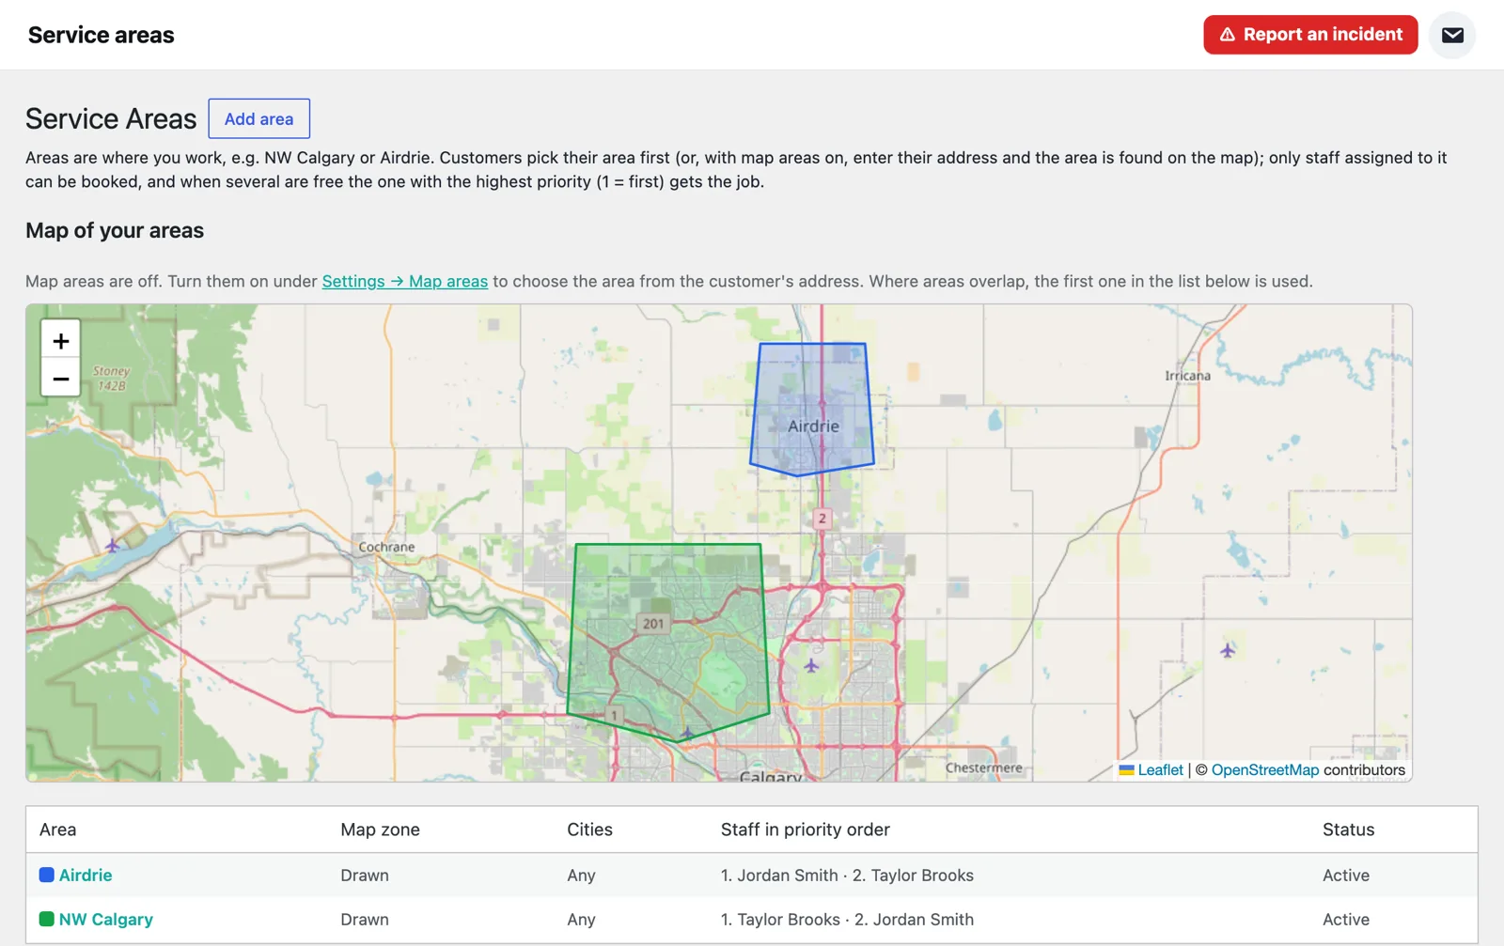Screen dimensions: 1504x946
Task: Click the Map zone column header
Action: [x=380, y=830]
